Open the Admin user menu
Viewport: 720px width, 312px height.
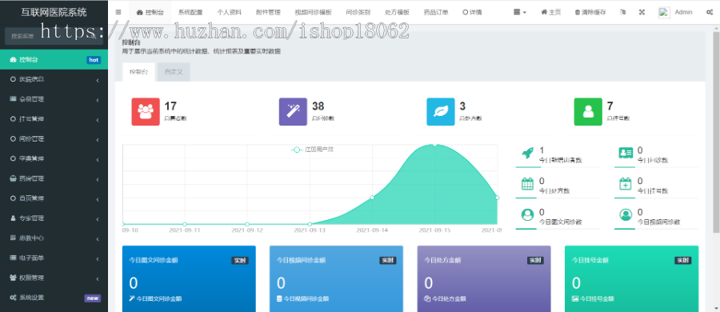(675, 13)
